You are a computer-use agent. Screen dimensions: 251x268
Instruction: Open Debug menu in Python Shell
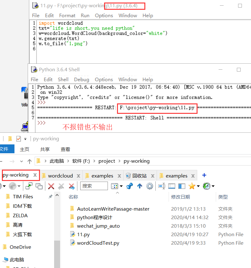(81, 79)
